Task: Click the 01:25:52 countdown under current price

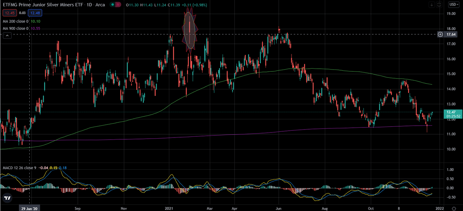Action: click(x=453, y=116)
